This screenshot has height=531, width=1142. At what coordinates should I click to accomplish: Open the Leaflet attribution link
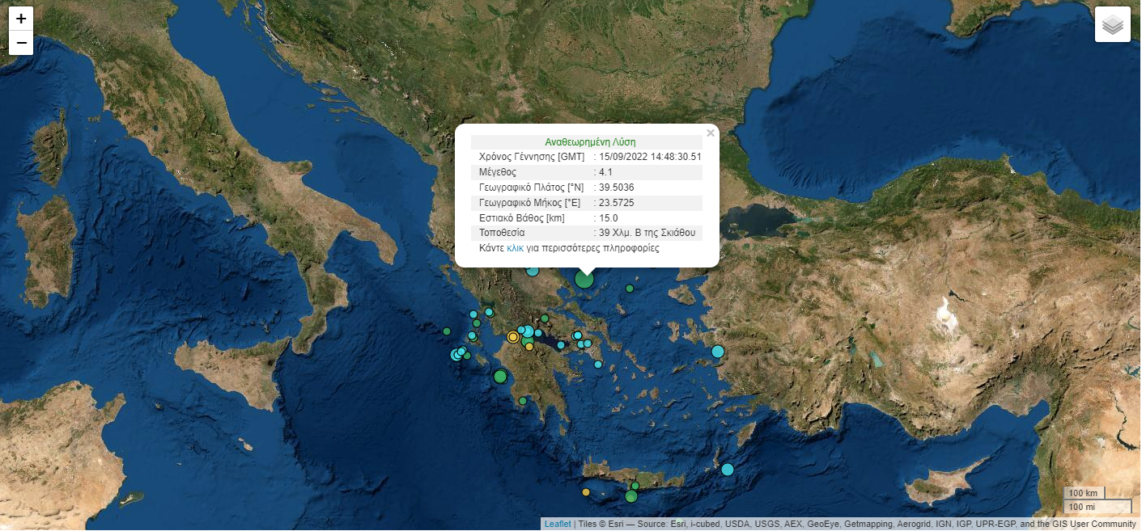pyautogui.click(x=557, y=524)
